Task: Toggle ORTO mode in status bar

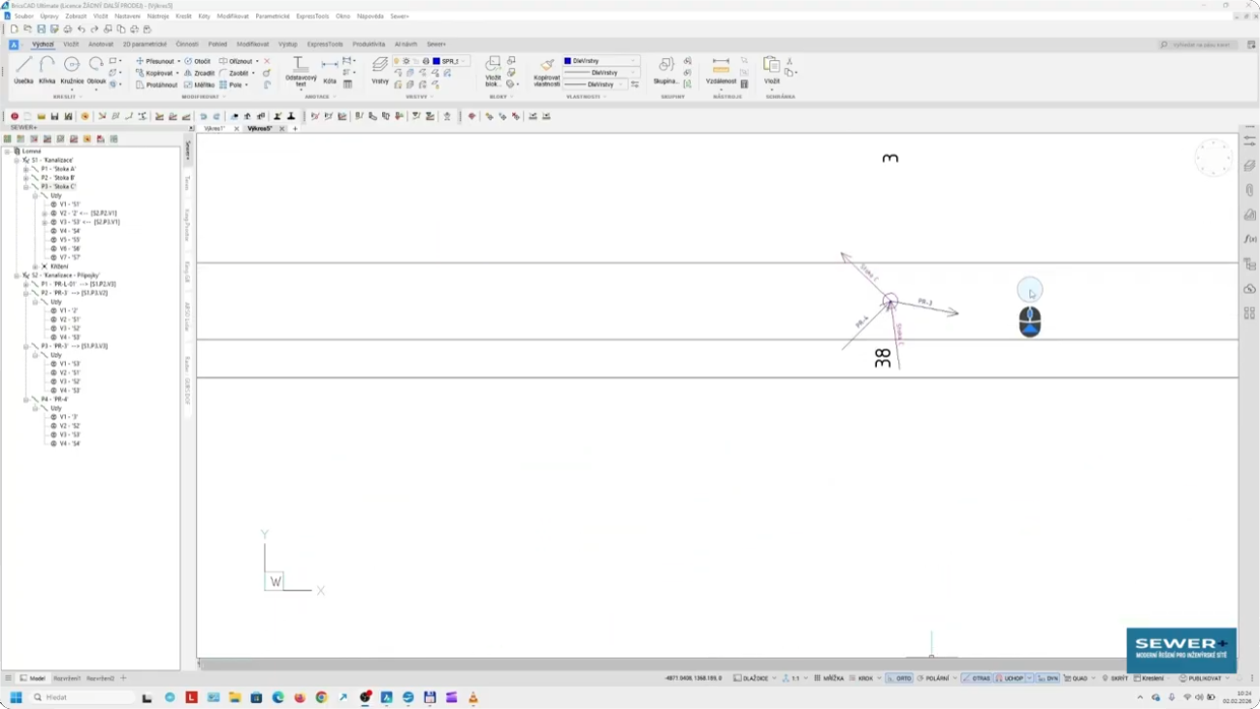Action: (x=900, y=678)
